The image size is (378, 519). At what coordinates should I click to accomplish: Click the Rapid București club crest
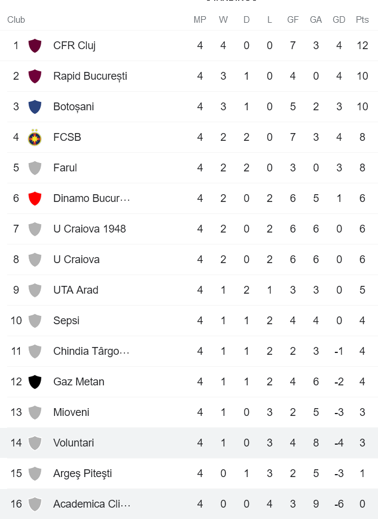pyautogui.click(x=35, y=76)
